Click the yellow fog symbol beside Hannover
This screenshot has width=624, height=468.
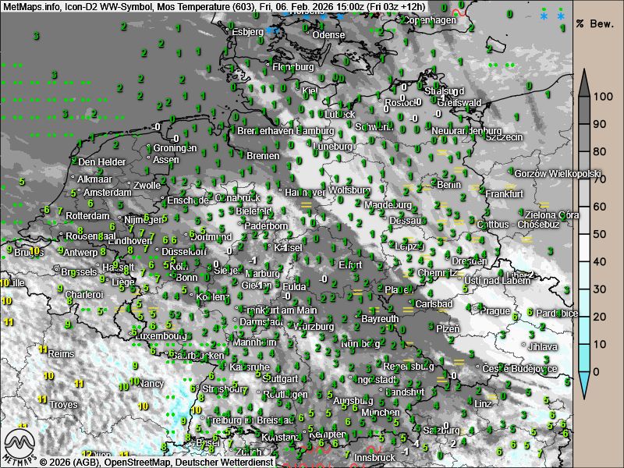(305, 204)
